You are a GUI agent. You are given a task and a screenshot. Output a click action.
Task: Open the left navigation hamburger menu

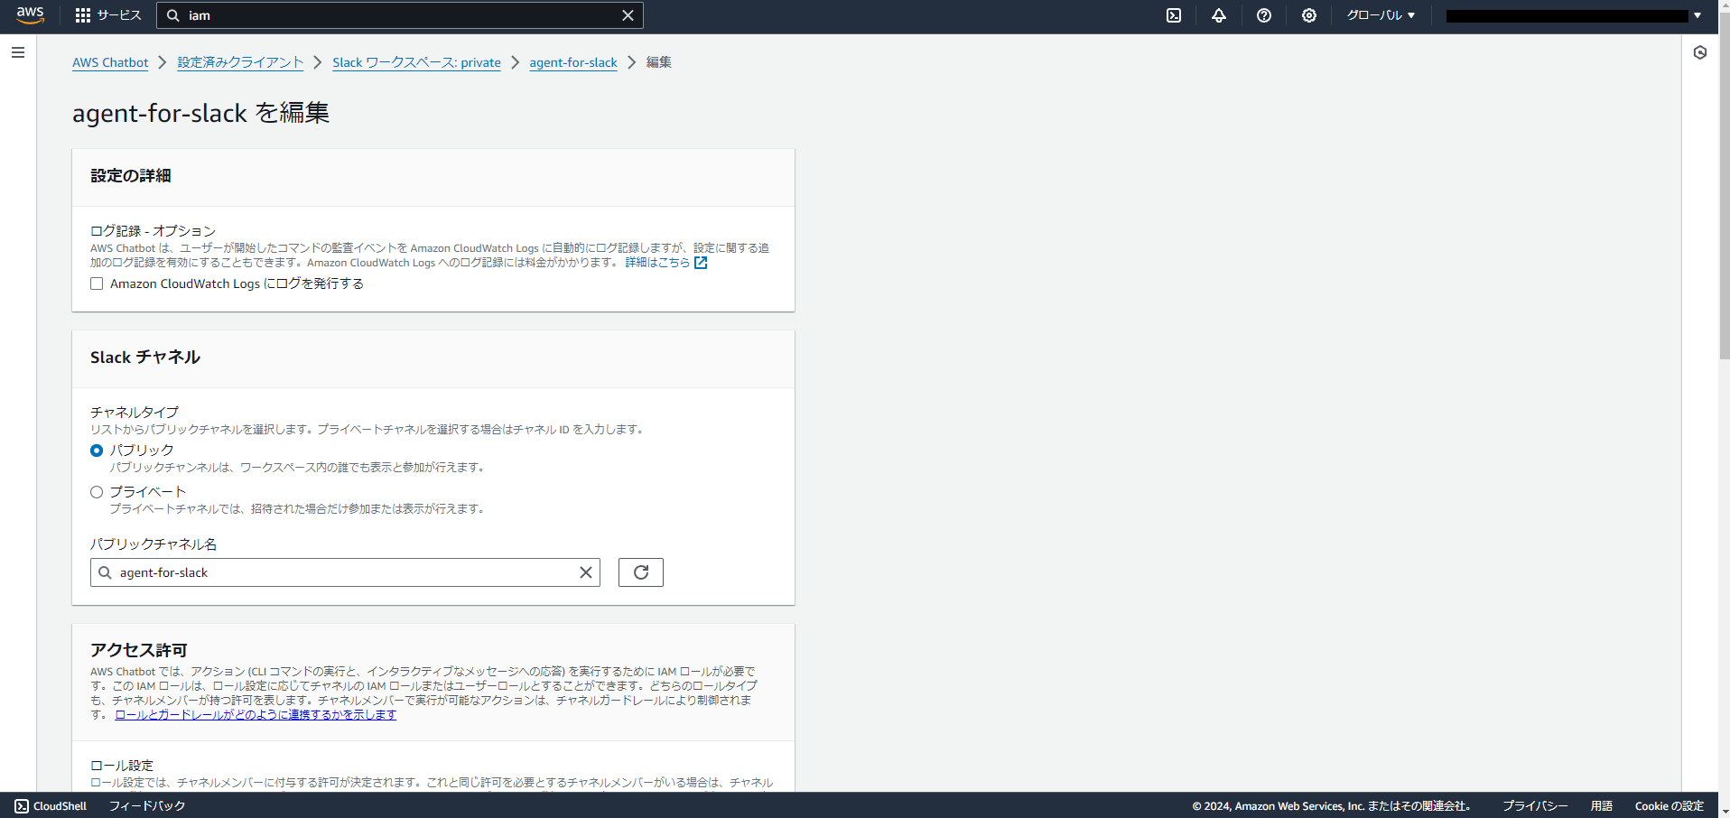tap(18, 52)
